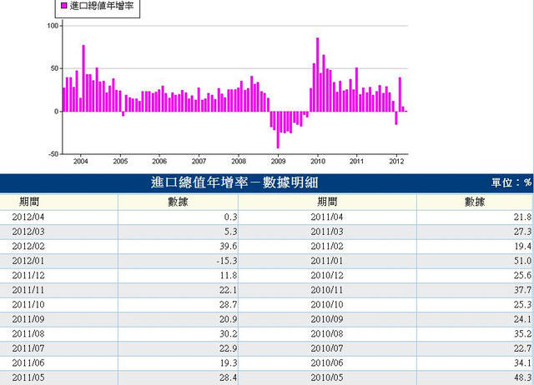Select the value 19.4 for 2011/02
Screen dimensions: 534x385
475,246
